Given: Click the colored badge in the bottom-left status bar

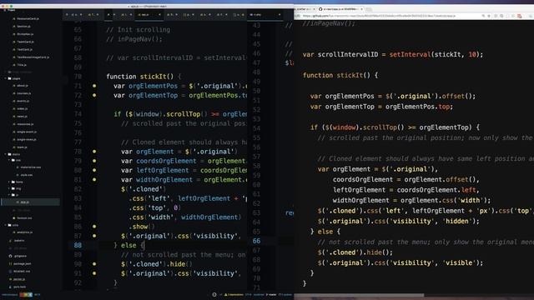Looking at the screenshot, I should 26,294.
